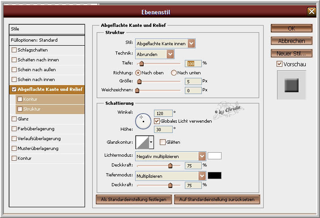Click the Tiefe percent input field
The height and width of the screenshot is (218, 320).
tap(193, 64)
